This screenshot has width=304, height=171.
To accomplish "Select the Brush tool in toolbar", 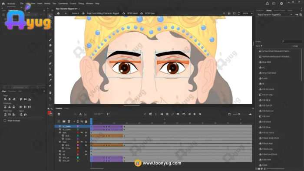I will coord(50,40).
